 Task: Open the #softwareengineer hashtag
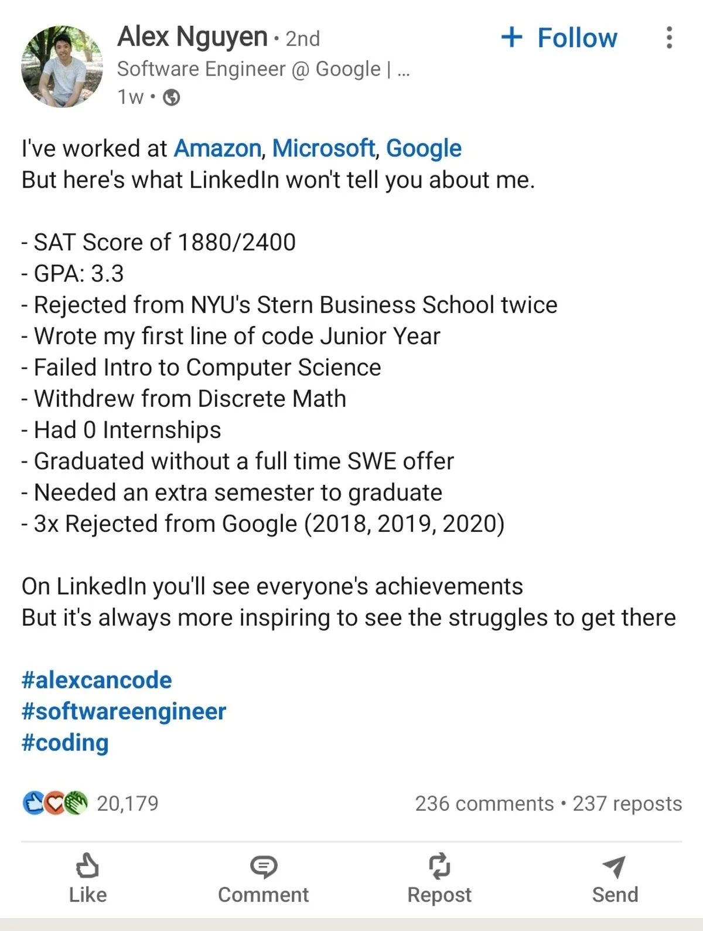tap(124, 711)
